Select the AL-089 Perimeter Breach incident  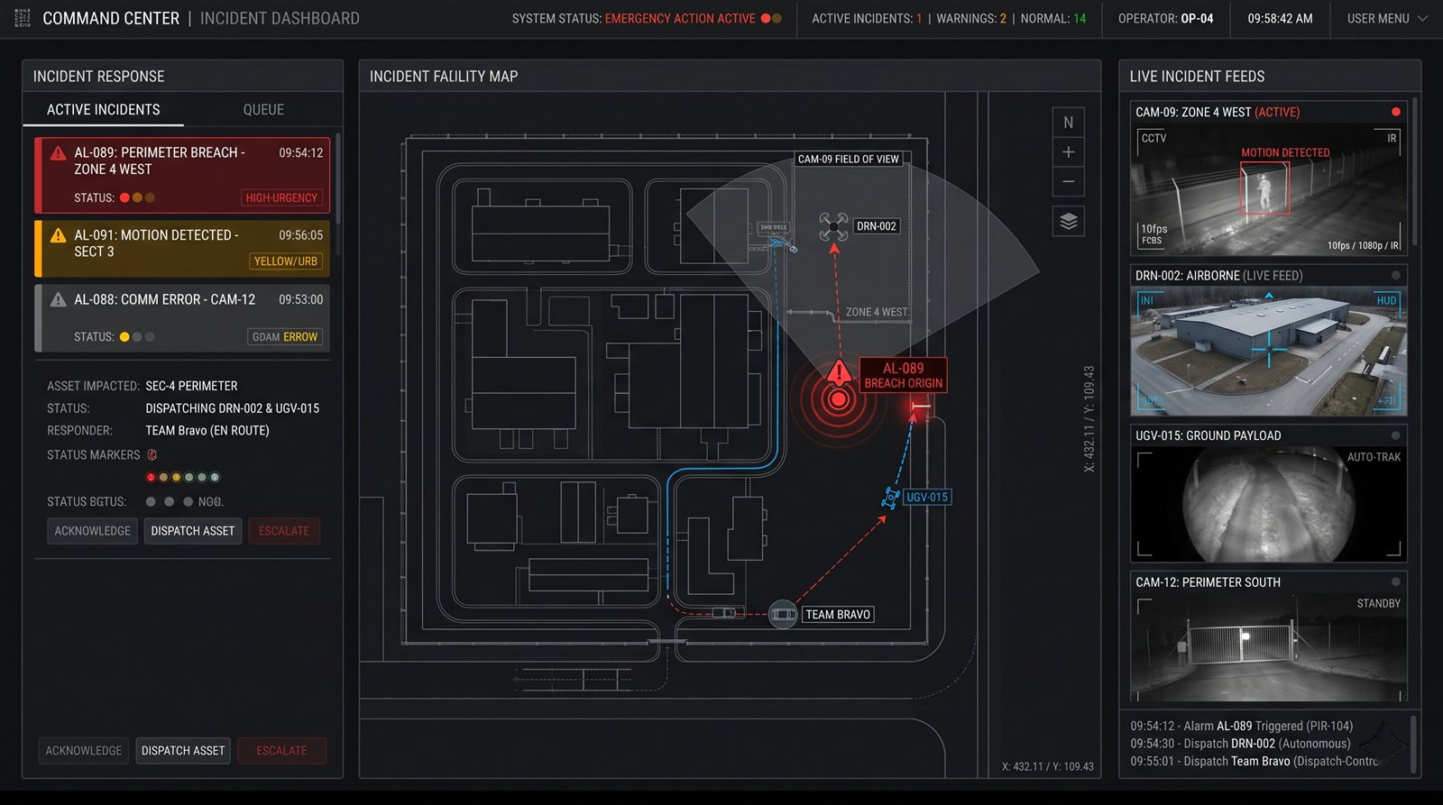pos(182,174)
